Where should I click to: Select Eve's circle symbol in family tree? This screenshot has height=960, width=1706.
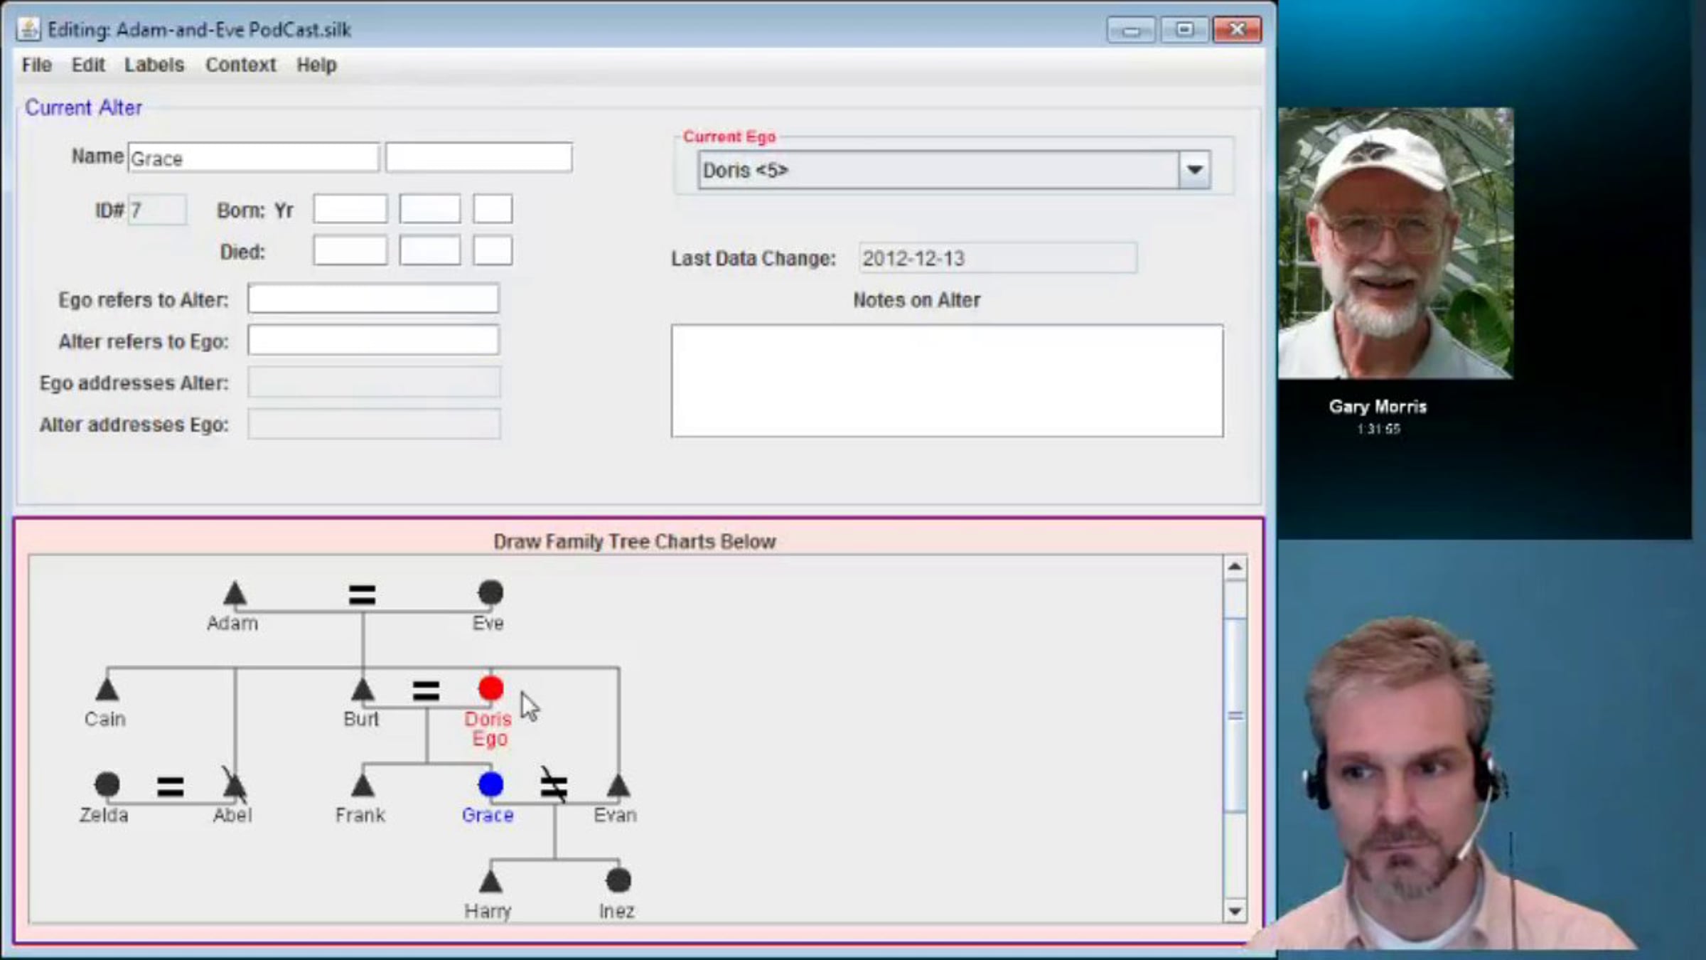click(490, 592)
